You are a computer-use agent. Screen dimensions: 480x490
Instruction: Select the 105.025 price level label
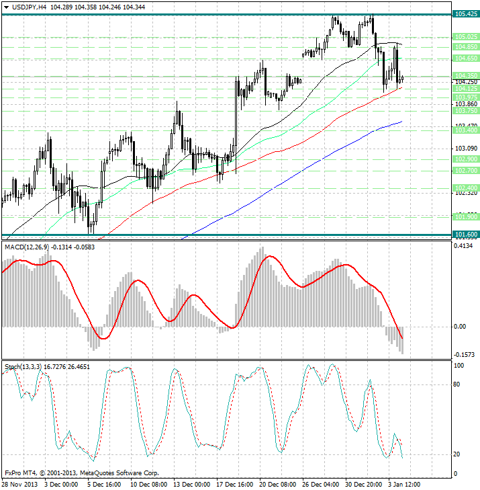pyautogui.click(x=466, y=37)
